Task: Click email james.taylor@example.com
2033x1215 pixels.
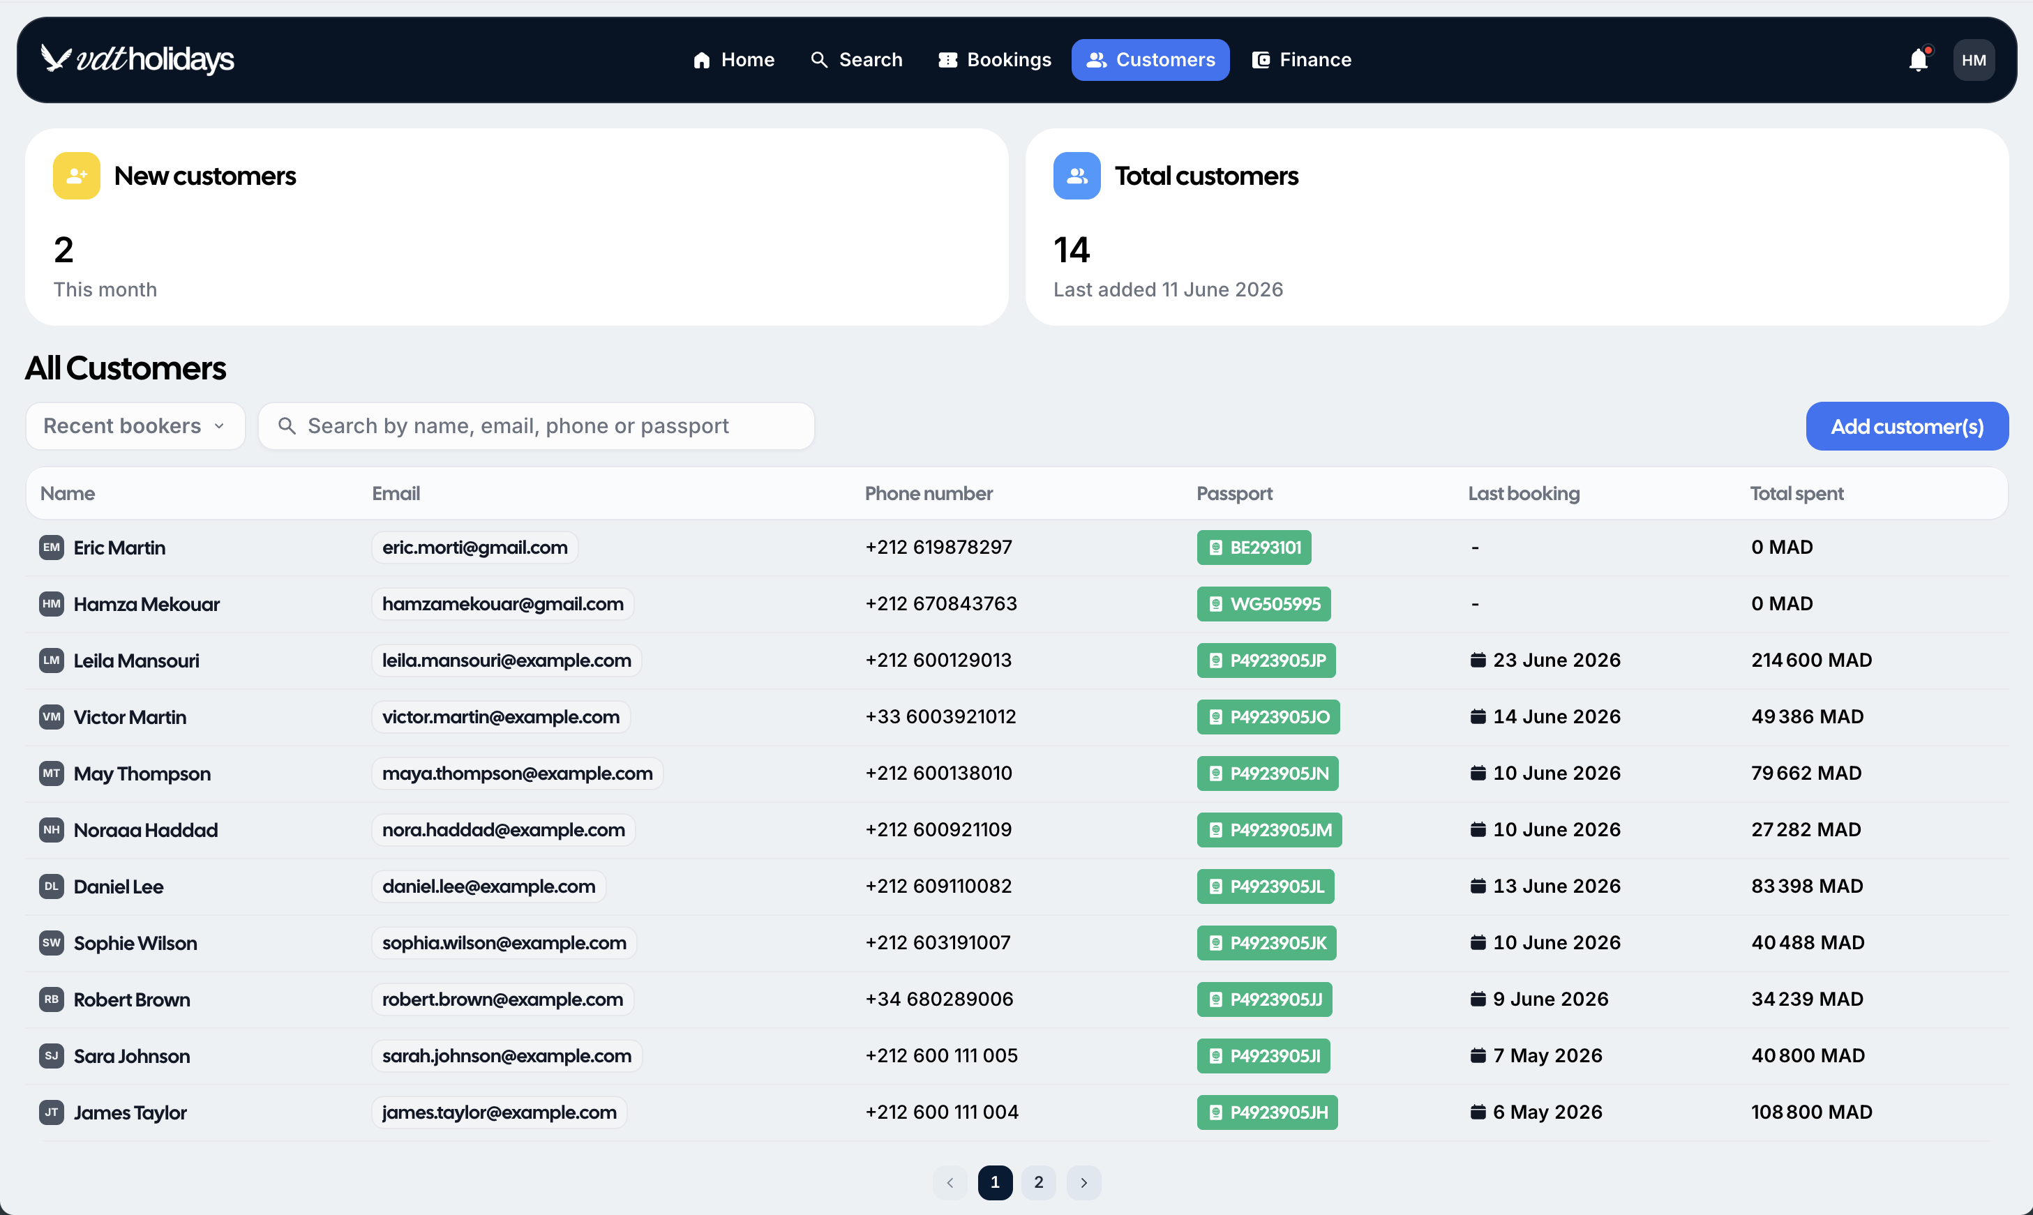Action: pyautogui.click(x=500, y=1112)
